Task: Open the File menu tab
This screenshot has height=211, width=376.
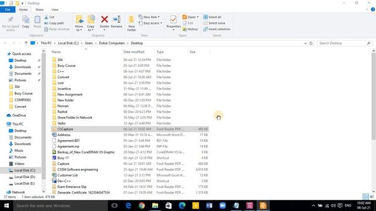Action: 8,9
